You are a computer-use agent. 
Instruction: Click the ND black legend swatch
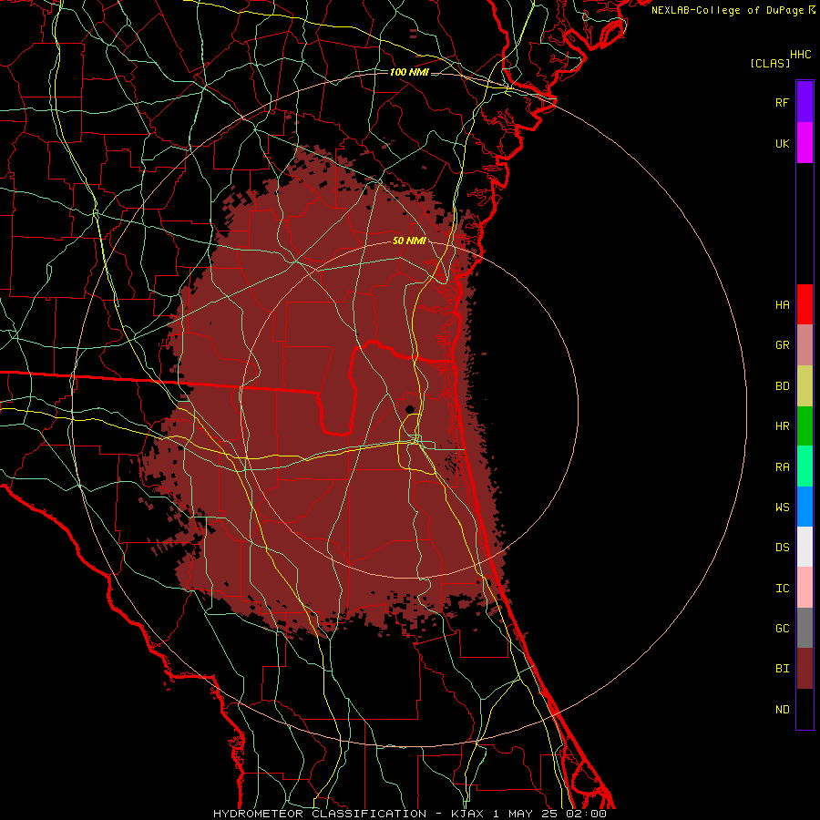[805, 709]
